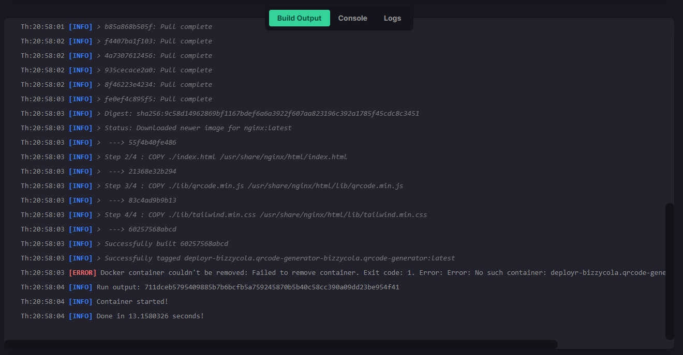The width and height of the screenshot is (683, 355).
Task: Click the 935cecace2a0 Pull complete line
Action: pos(158,70)
